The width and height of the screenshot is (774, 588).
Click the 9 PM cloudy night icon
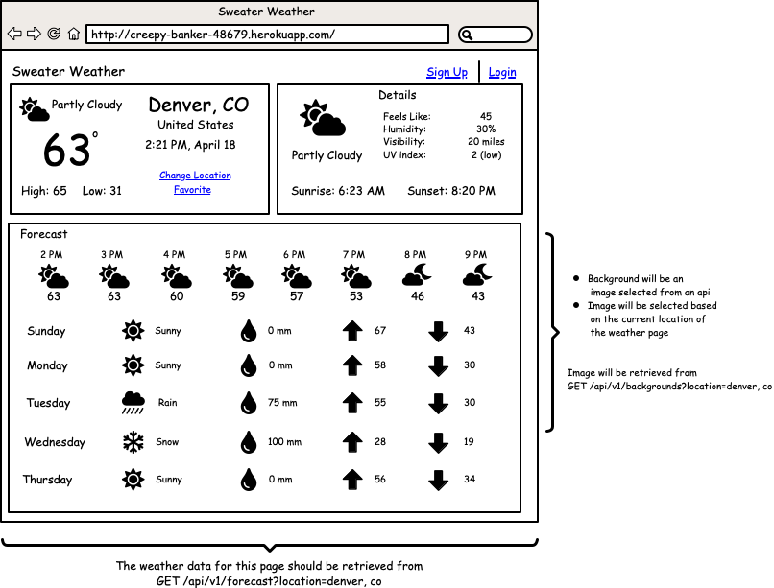[476, 275]
